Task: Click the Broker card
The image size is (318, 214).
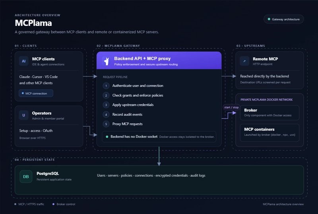Action: coord(270,113)
